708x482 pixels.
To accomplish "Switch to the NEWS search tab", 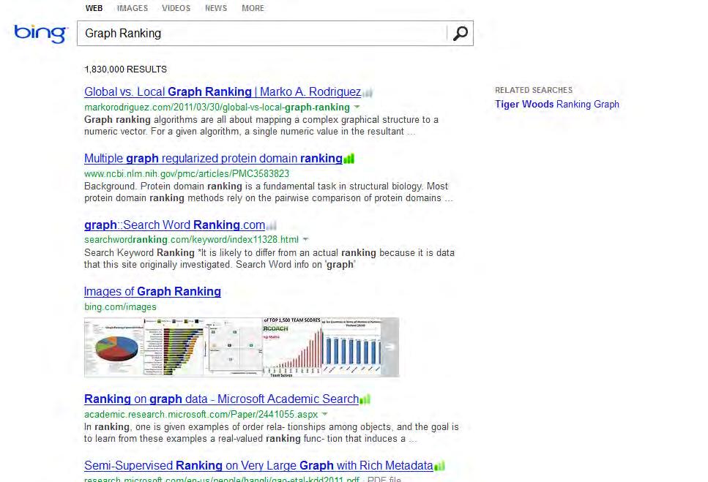I will 216,8.
